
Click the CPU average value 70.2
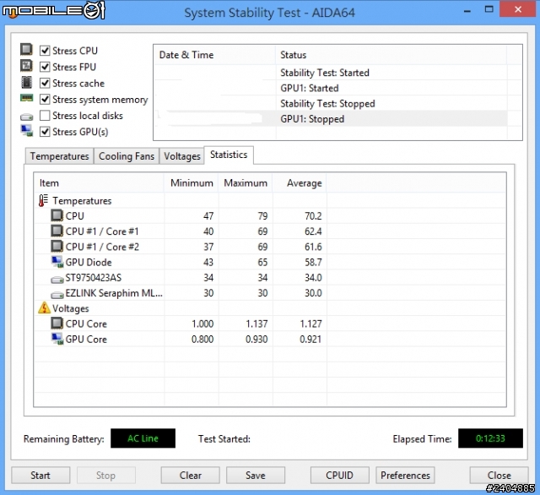313,216
